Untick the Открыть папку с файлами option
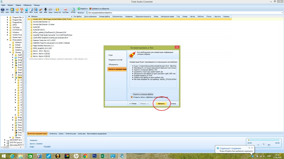The image size is (284, 159). click(x=132, y=97)
